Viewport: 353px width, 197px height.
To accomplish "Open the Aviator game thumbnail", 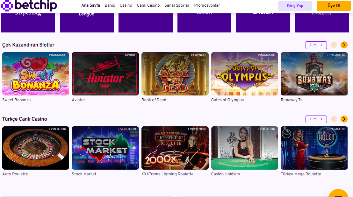I will pos(105,74).
